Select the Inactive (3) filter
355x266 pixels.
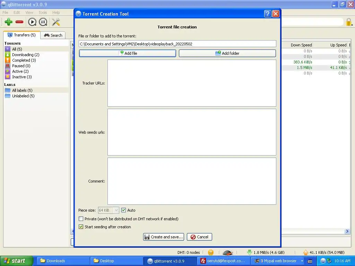click(x=22, y=77)
